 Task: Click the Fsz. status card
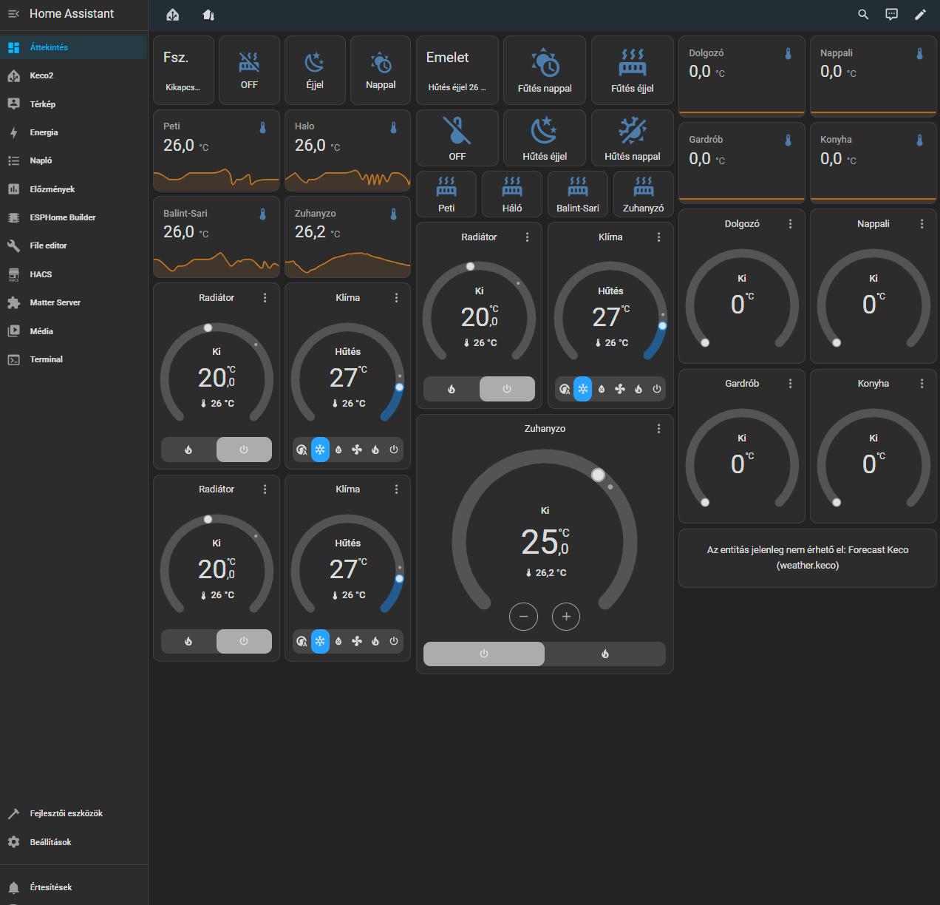point(184,70)
